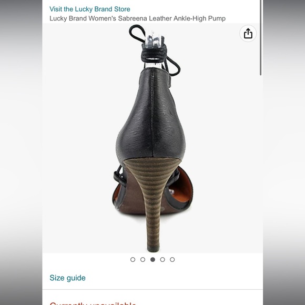The width and height of the screenshot is (305, 305).
Task: Select the Sabreena Leather Ankle-High Pump title
Action: point(137,18)
